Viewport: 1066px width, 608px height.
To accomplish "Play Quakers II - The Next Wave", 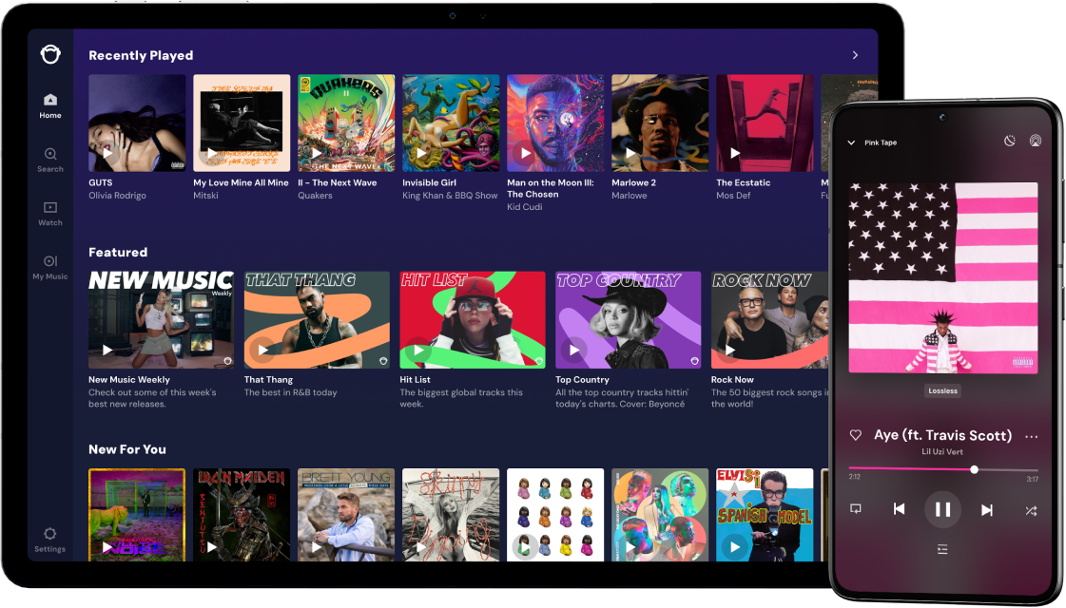I will point(317,154).
